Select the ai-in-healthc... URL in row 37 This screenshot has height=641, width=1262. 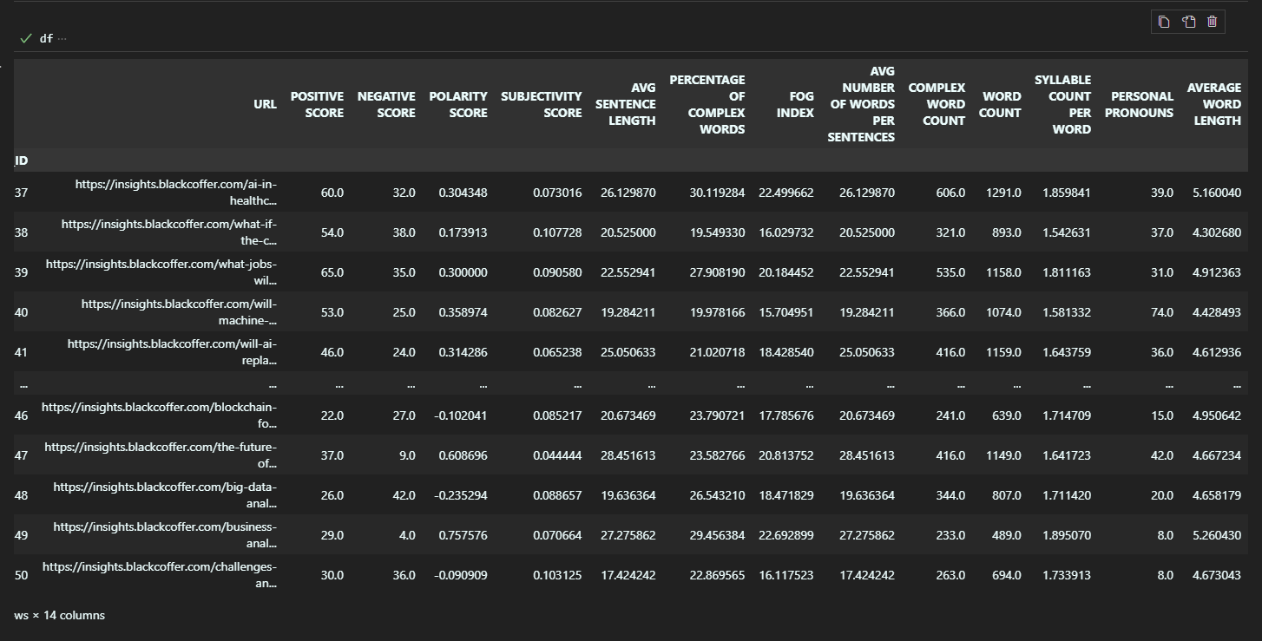click(176, 193)
